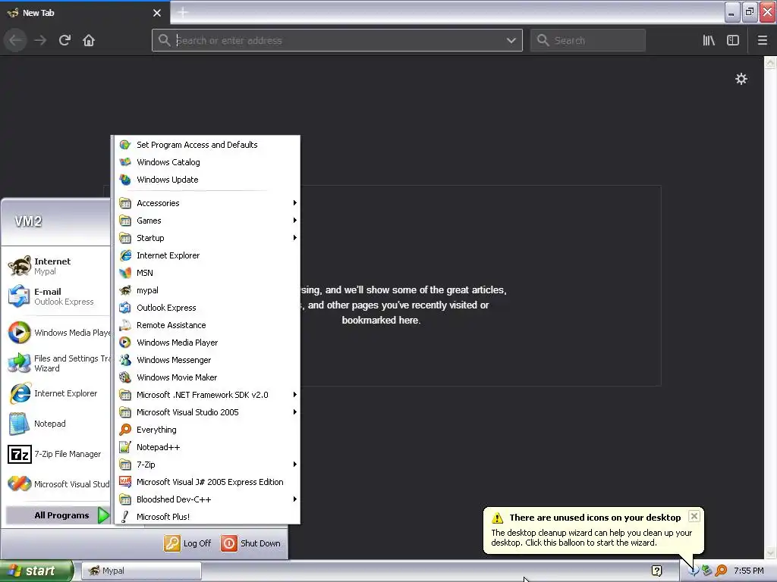This screenshot has height=582, width=777.
Task: Launch mypal from the programs list
Action: (207, 290)
